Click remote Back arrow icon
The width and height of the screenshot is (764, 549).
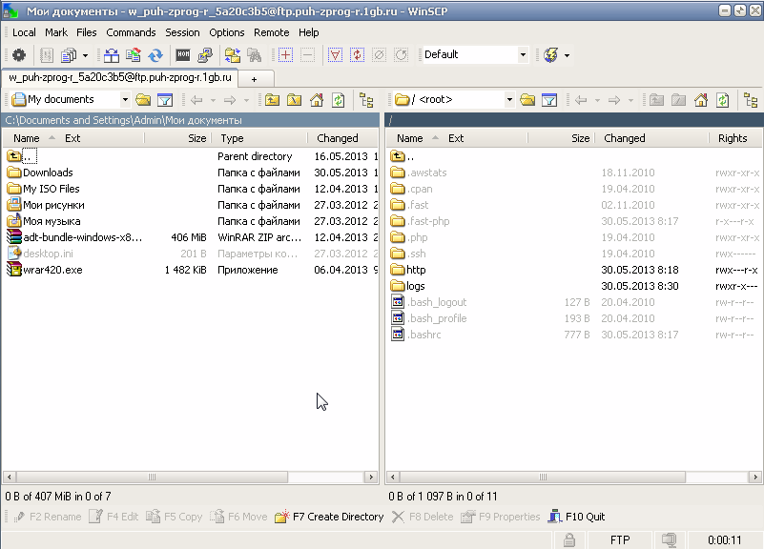(581, 100)
